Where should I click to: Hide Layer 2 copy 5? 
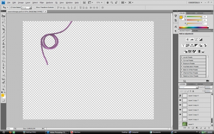coord(180,115)
